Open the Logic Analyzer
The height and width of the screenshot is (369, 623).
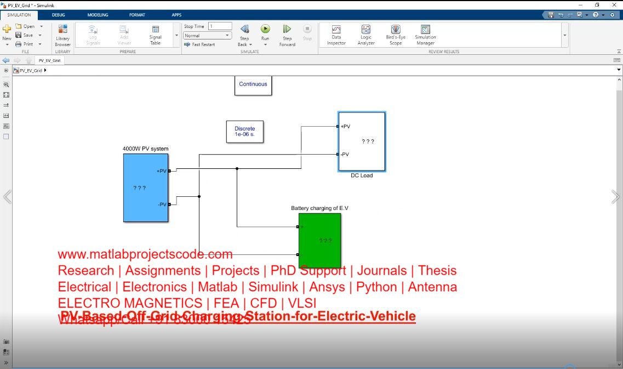pyautogui.click(x=366, y=35)
